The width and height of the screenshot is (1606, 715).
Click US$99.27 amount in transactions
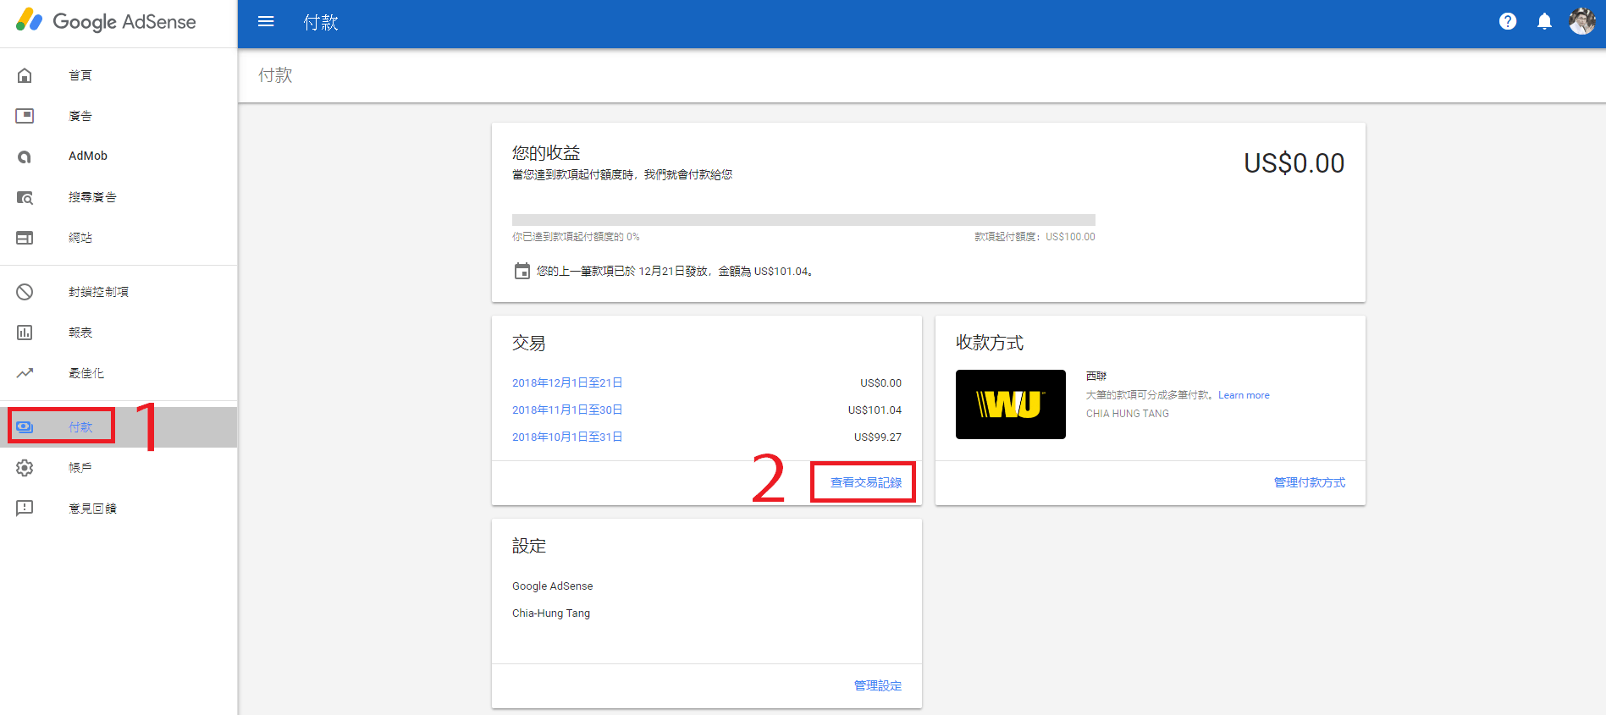pyautogui.click(x=878, y=437)
